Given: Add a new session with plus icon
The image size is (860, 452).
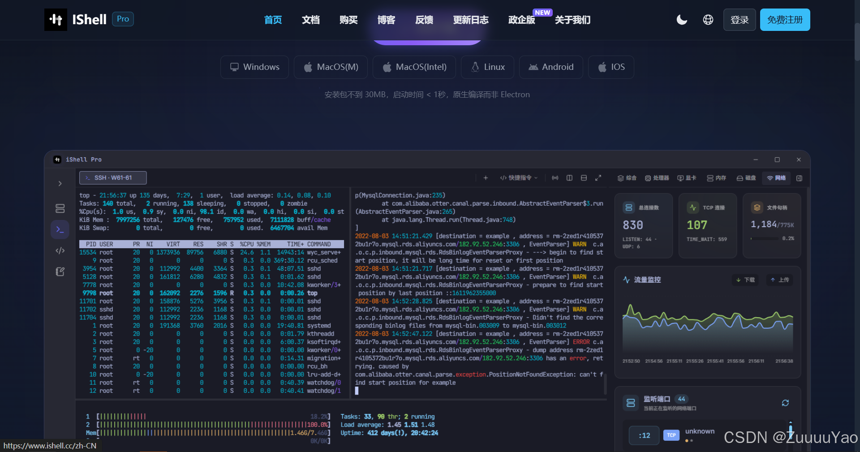Looking at the screenshot, I should click(486, 178).
